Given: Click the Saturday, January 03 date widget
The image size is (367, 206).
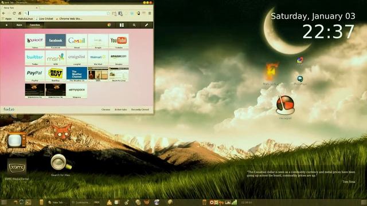Looking at the screenshot, I should coord(313,16).
